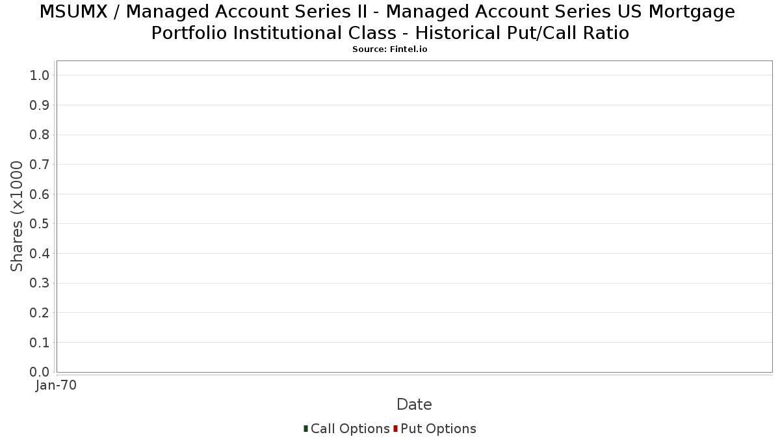Click the 0.3 y-axis tick label
This screenshot has height=439, width=780.
coord(40,284)
